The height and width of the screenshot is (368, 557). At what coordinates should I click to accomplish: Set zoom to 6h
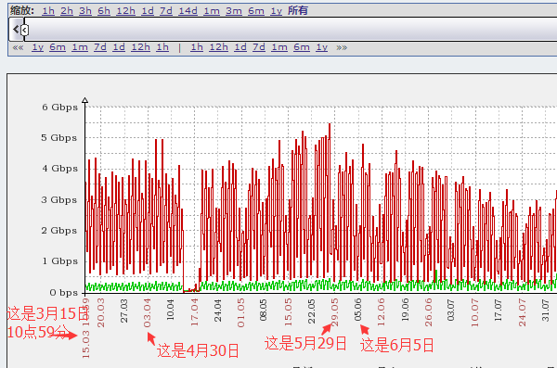pos(104,11)
